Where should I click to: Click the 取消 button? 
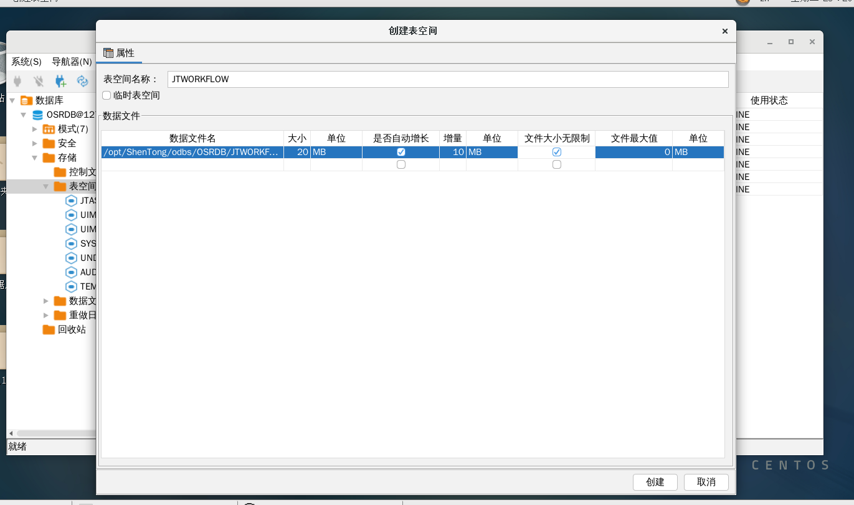706,482
